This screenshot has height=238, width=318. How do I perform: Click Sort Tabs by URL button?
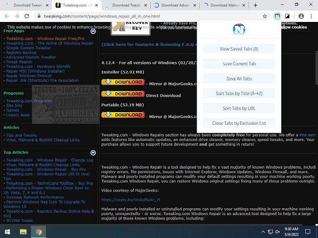239,108
